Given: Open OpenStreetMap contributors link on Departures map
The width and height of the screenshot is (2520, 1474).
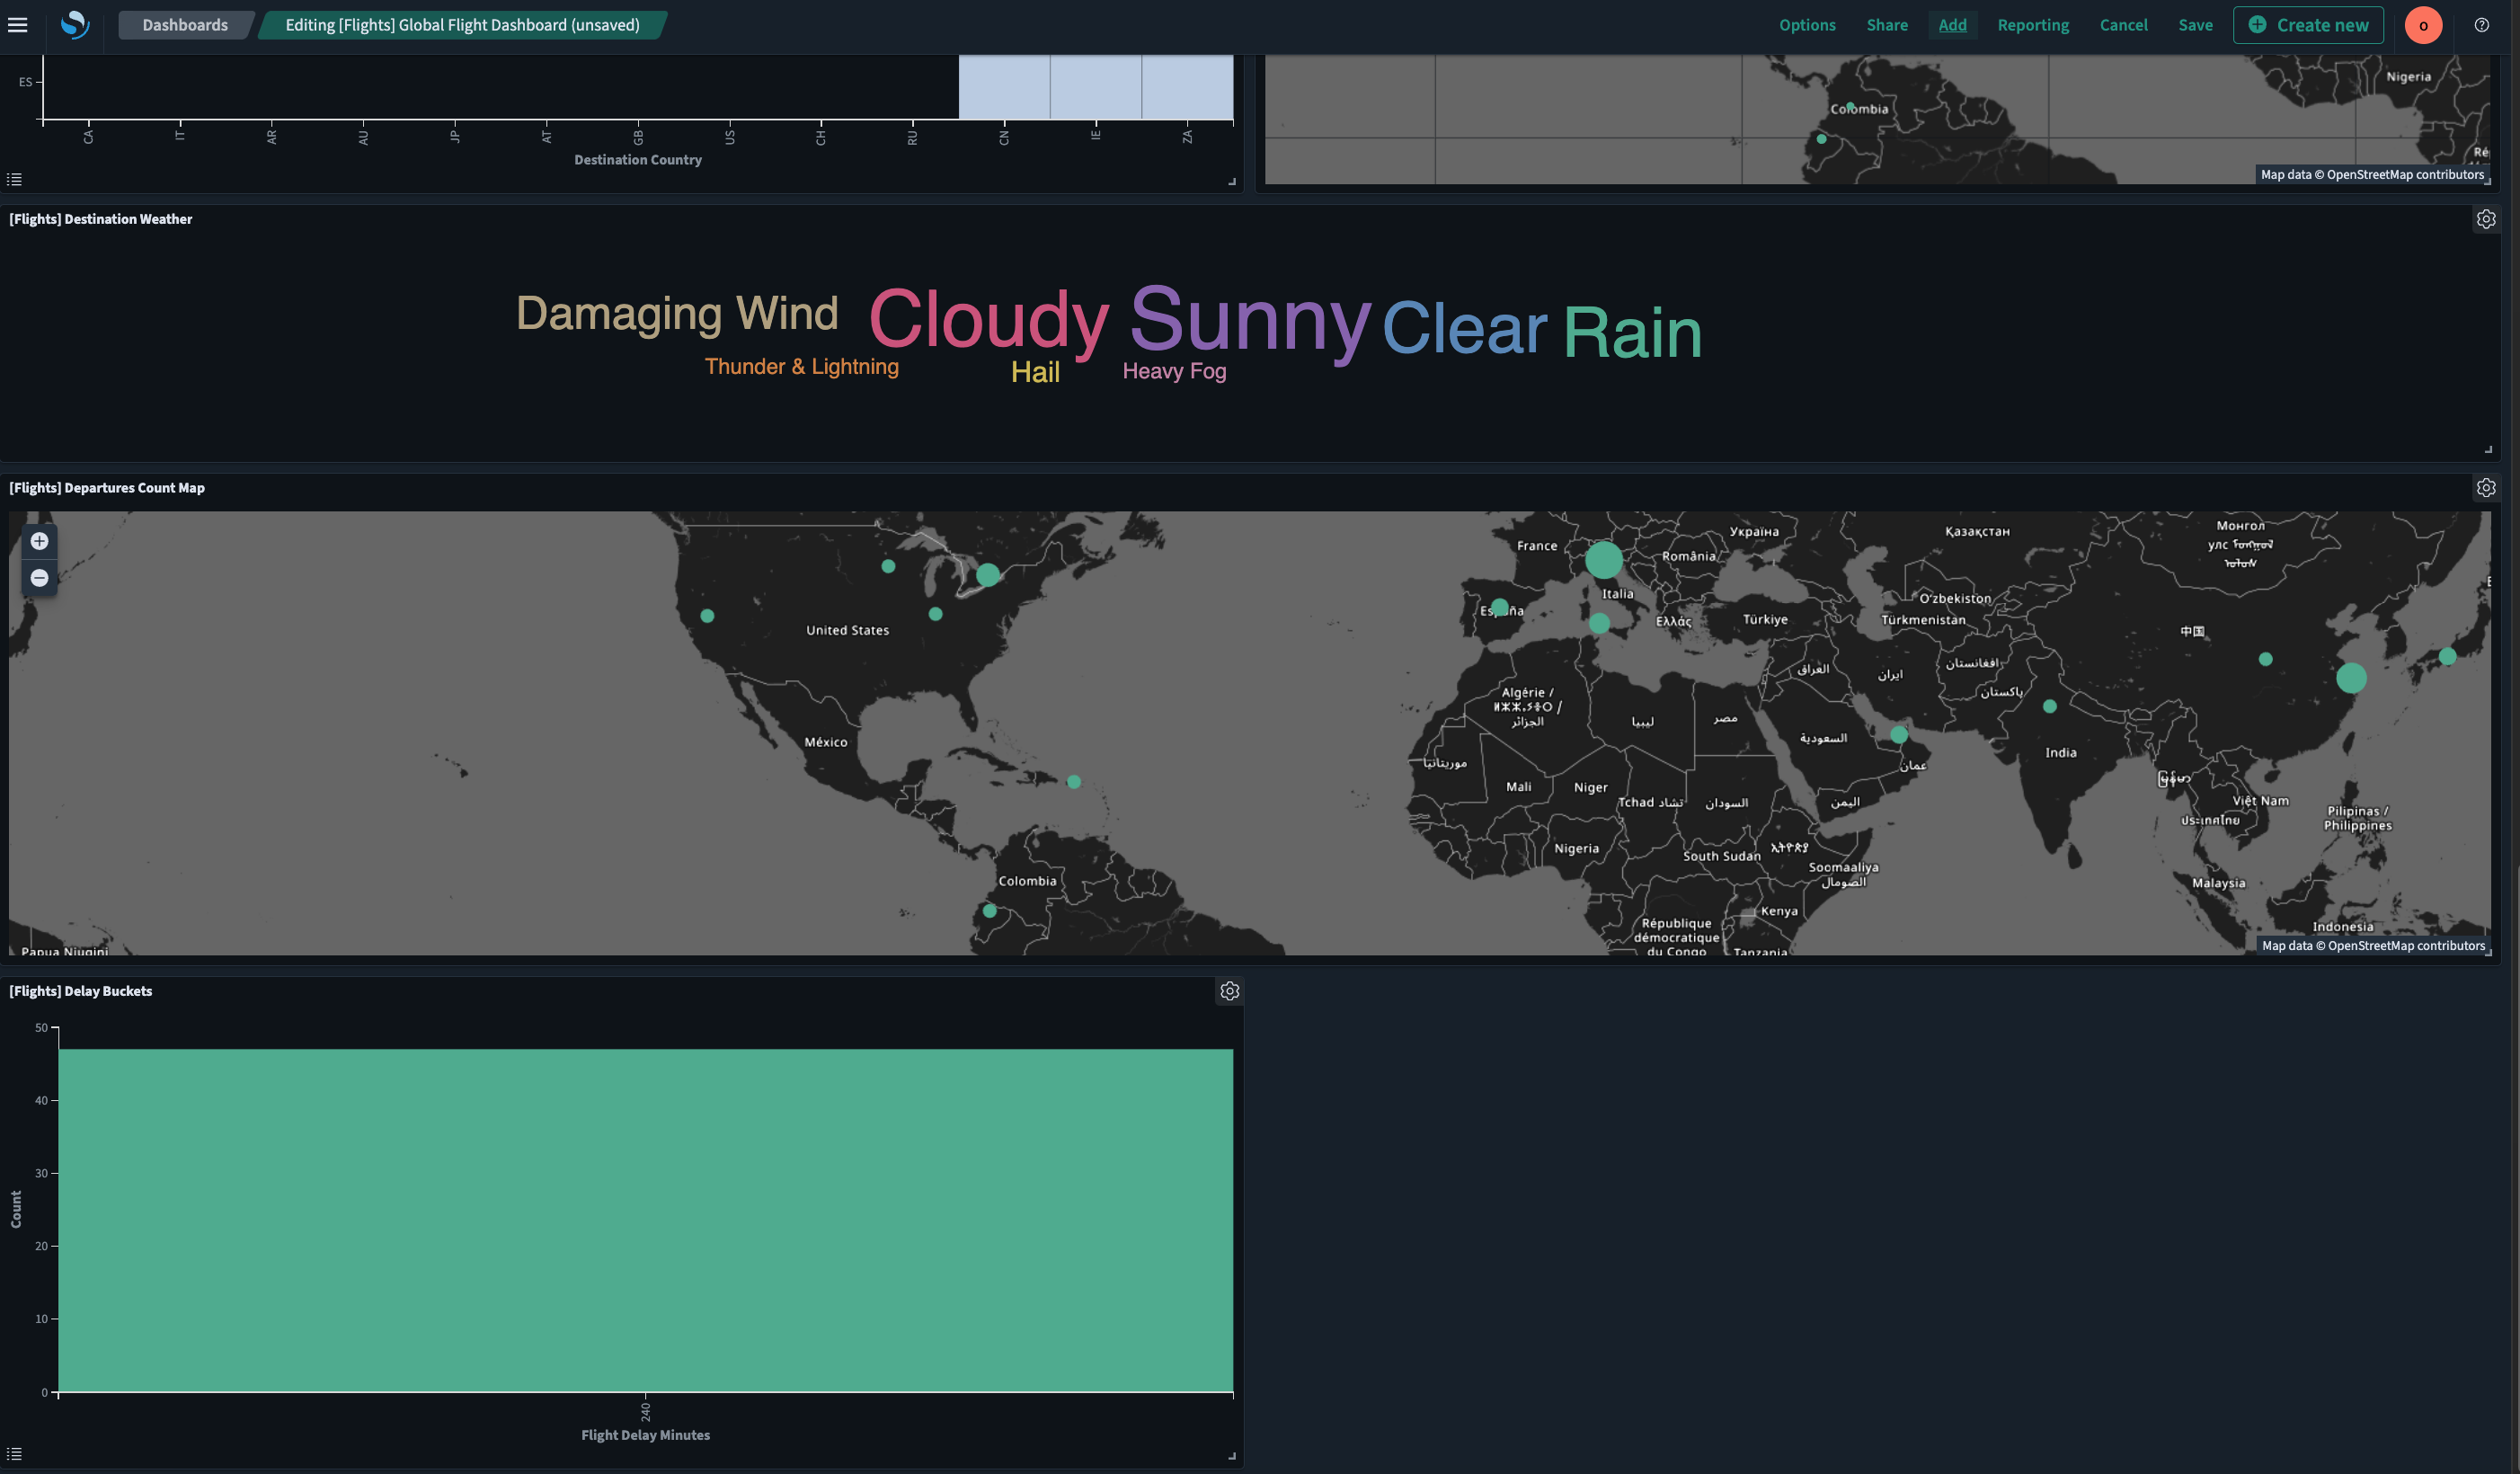Looking at the screenshot, I should (x=2406, y=945).
